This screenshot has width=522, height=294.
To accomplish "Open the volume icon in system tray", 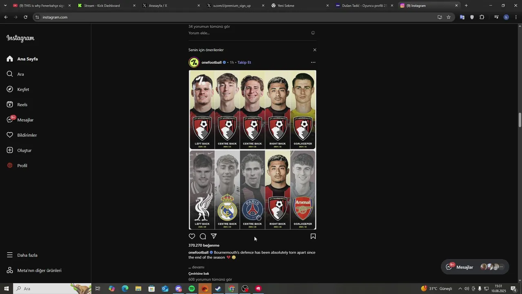I will (x=467, y=289).
